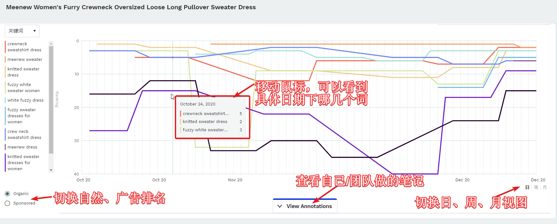Toggle 'meenew sweater' keyword line
Image resolution: width=557 pixels, height=224 pixels.
tap(25, 60)
